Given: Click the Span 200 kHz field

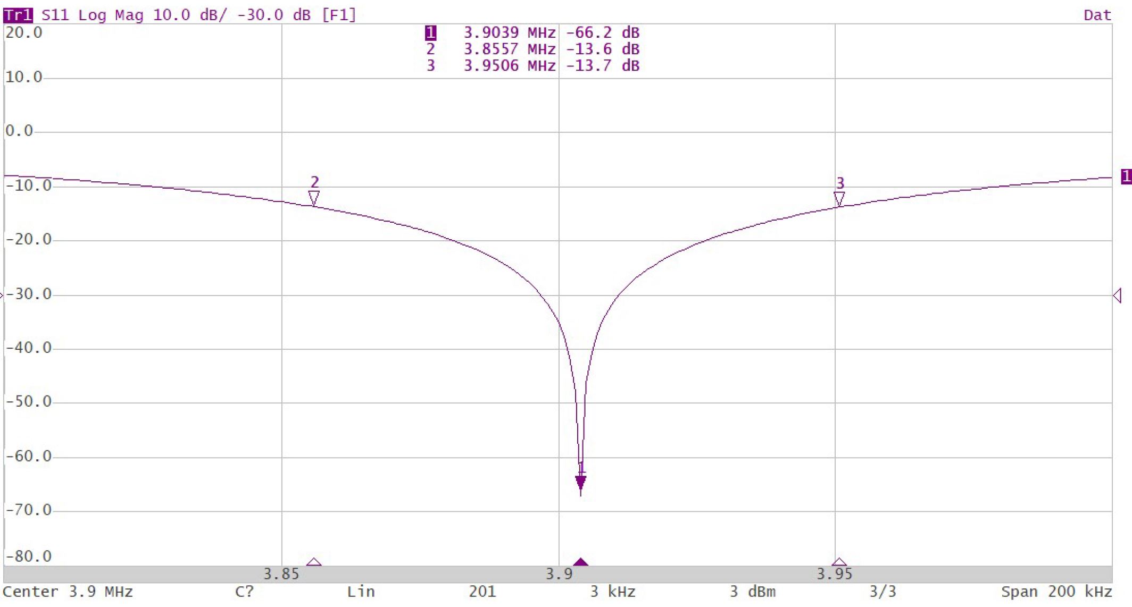Looking at the screenshot, I should tap(1056, 592).
